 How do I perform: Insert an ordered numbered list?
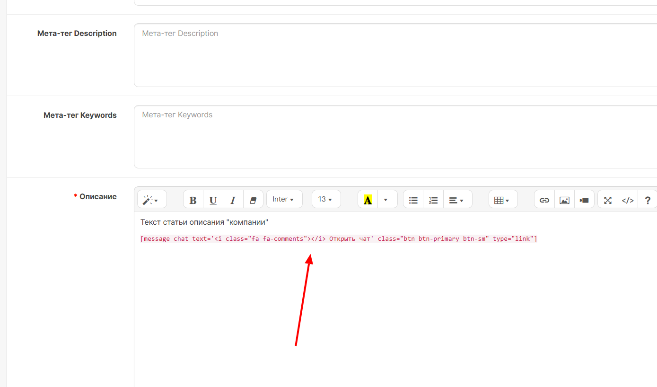[x=433, y=200]
